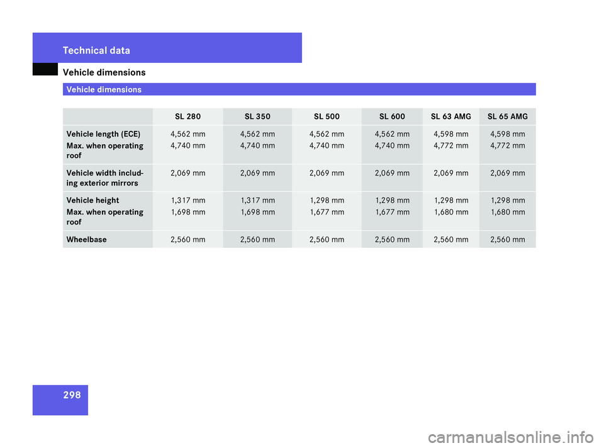Click SL 65 AMG vehicle height '1,298 mm'
This screenshot has height=448, width=604.
pyautogui.click(x=508, y=200)
